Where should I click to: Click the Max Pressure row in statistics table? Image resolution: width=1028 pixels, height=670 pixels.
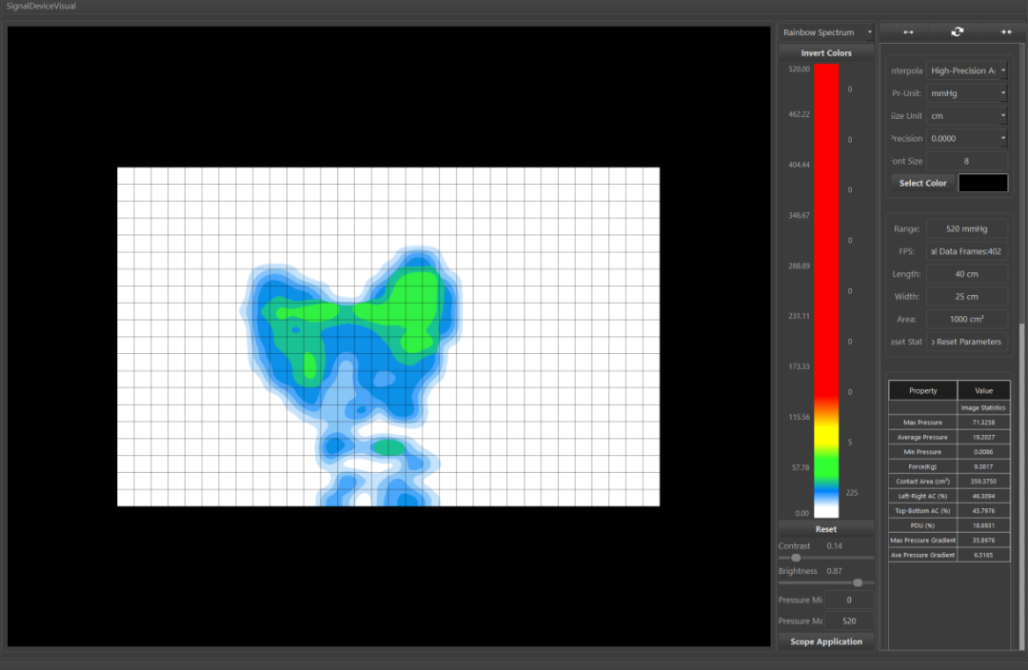[949, 421]
